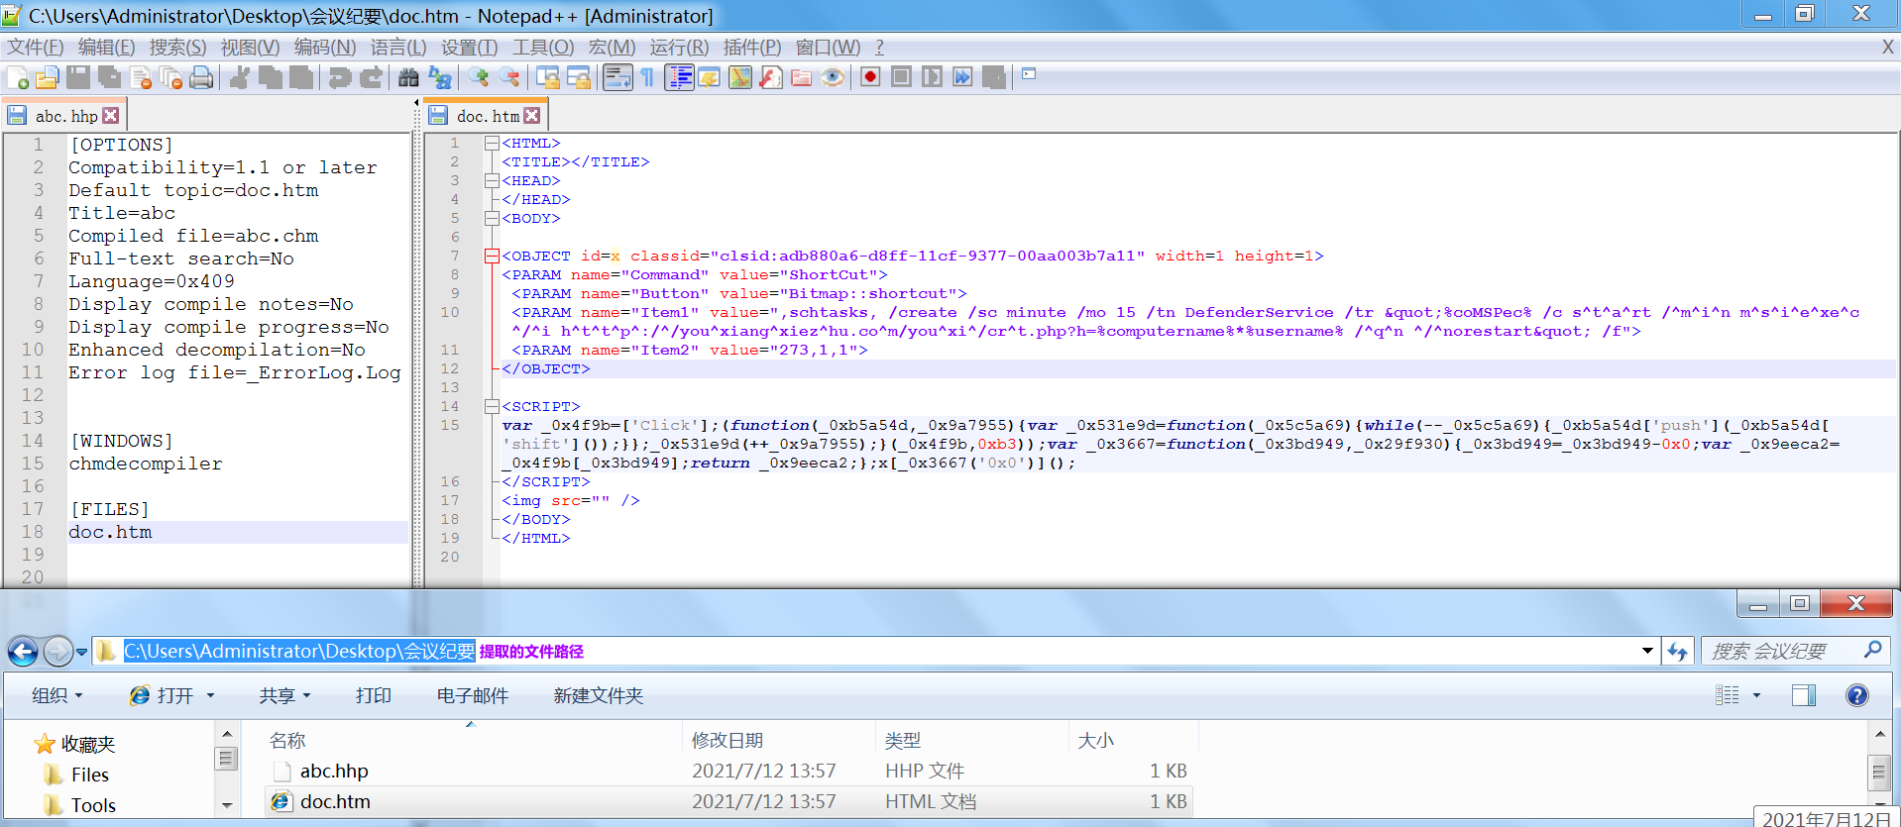Image resolution: width=1901 pixels, height=827 pixels.
Task: Open the view options dropdown arrow in Explorer
Action: point(1756,695)
